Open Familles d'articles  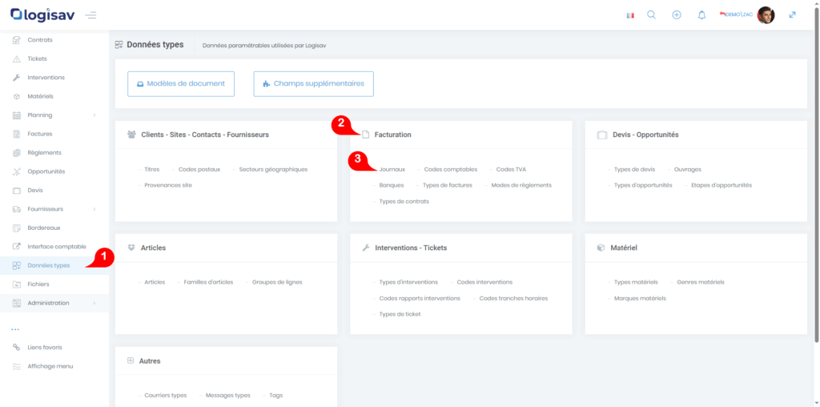208,282
